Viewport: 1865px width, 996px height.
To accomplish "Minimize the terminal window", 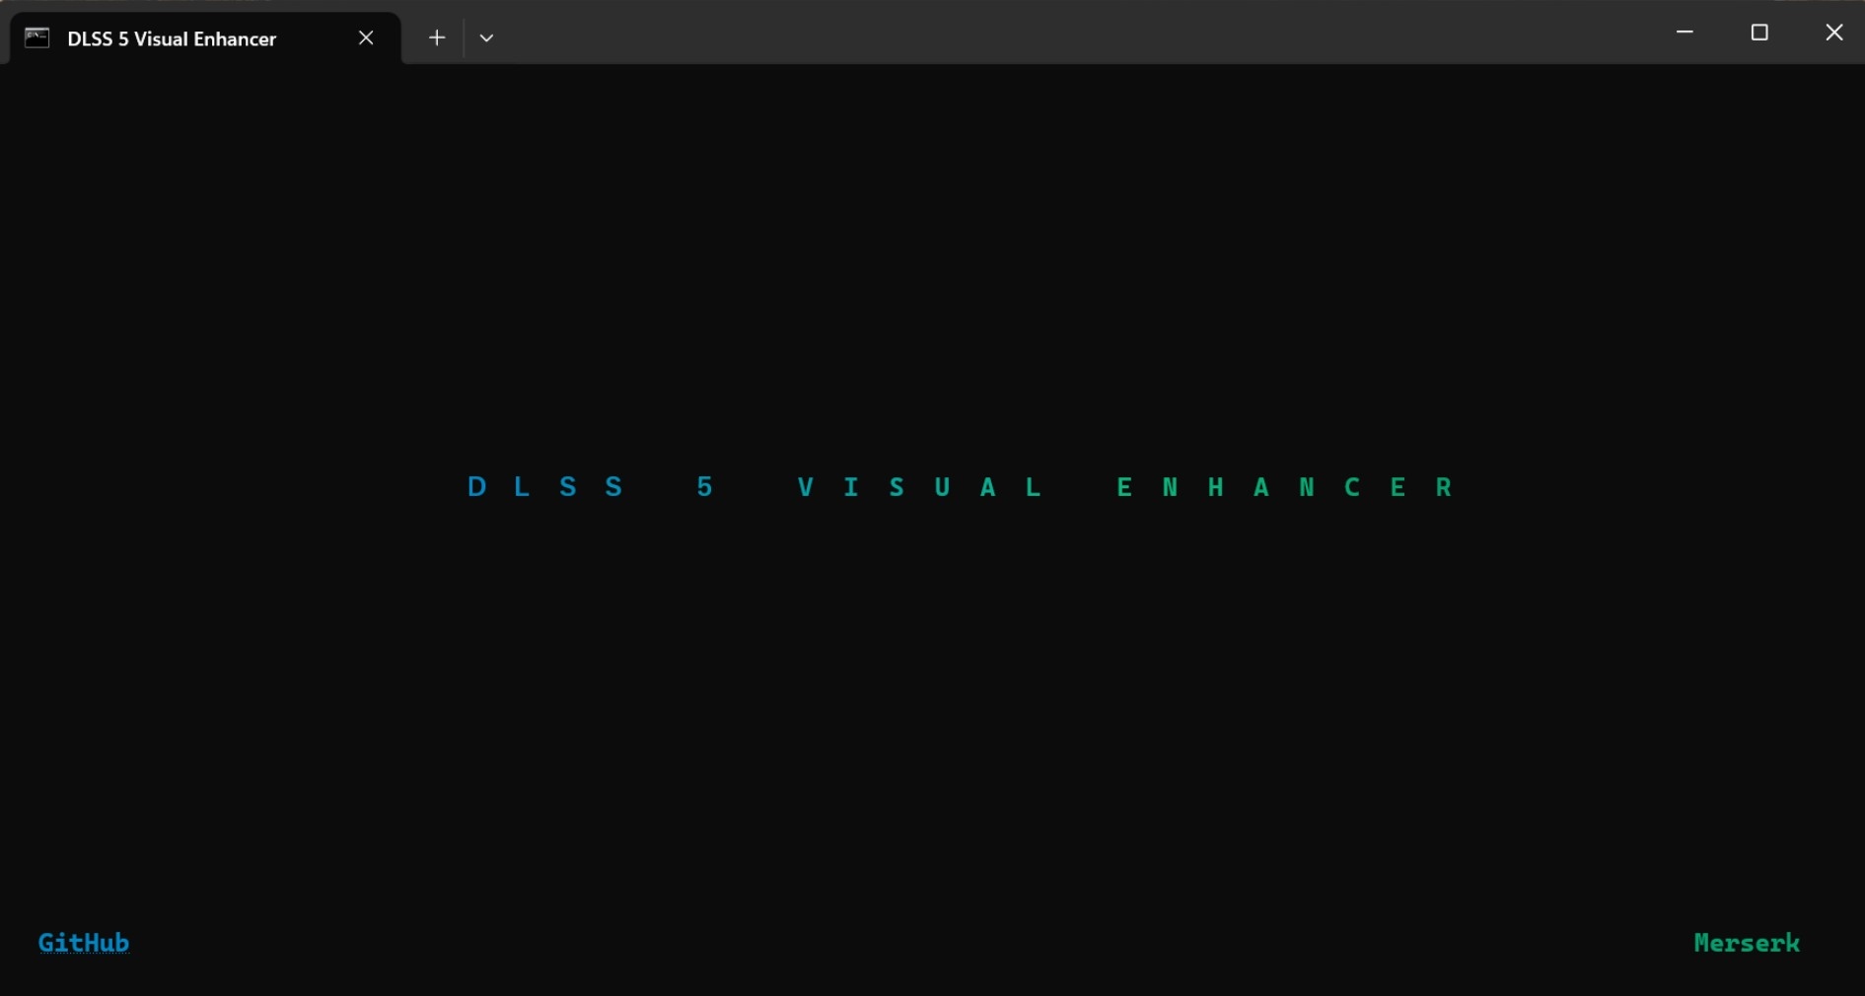I will tap(1685, 33).
